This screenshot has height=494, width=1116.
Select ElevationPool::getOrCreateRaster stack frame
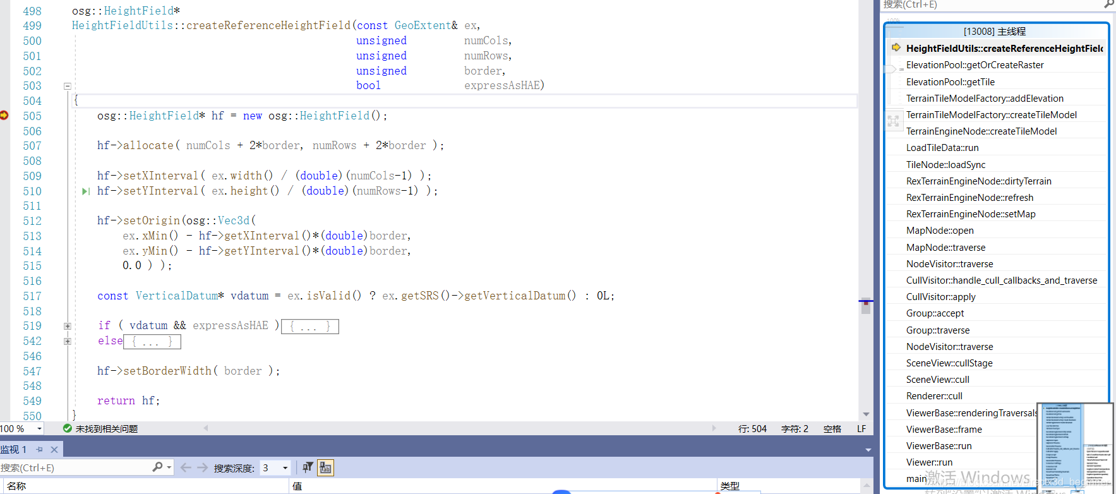pyautogui.click(x=975, y=65)
